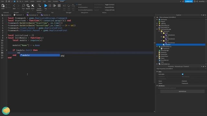This screenshot has width=207, height=116.
Task: Click the Stop playtest square button
Action: (x=59, y=6)
